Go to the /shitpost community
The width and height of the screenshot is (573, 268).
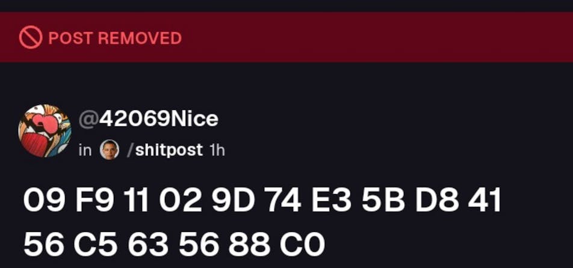coord(164,150)
